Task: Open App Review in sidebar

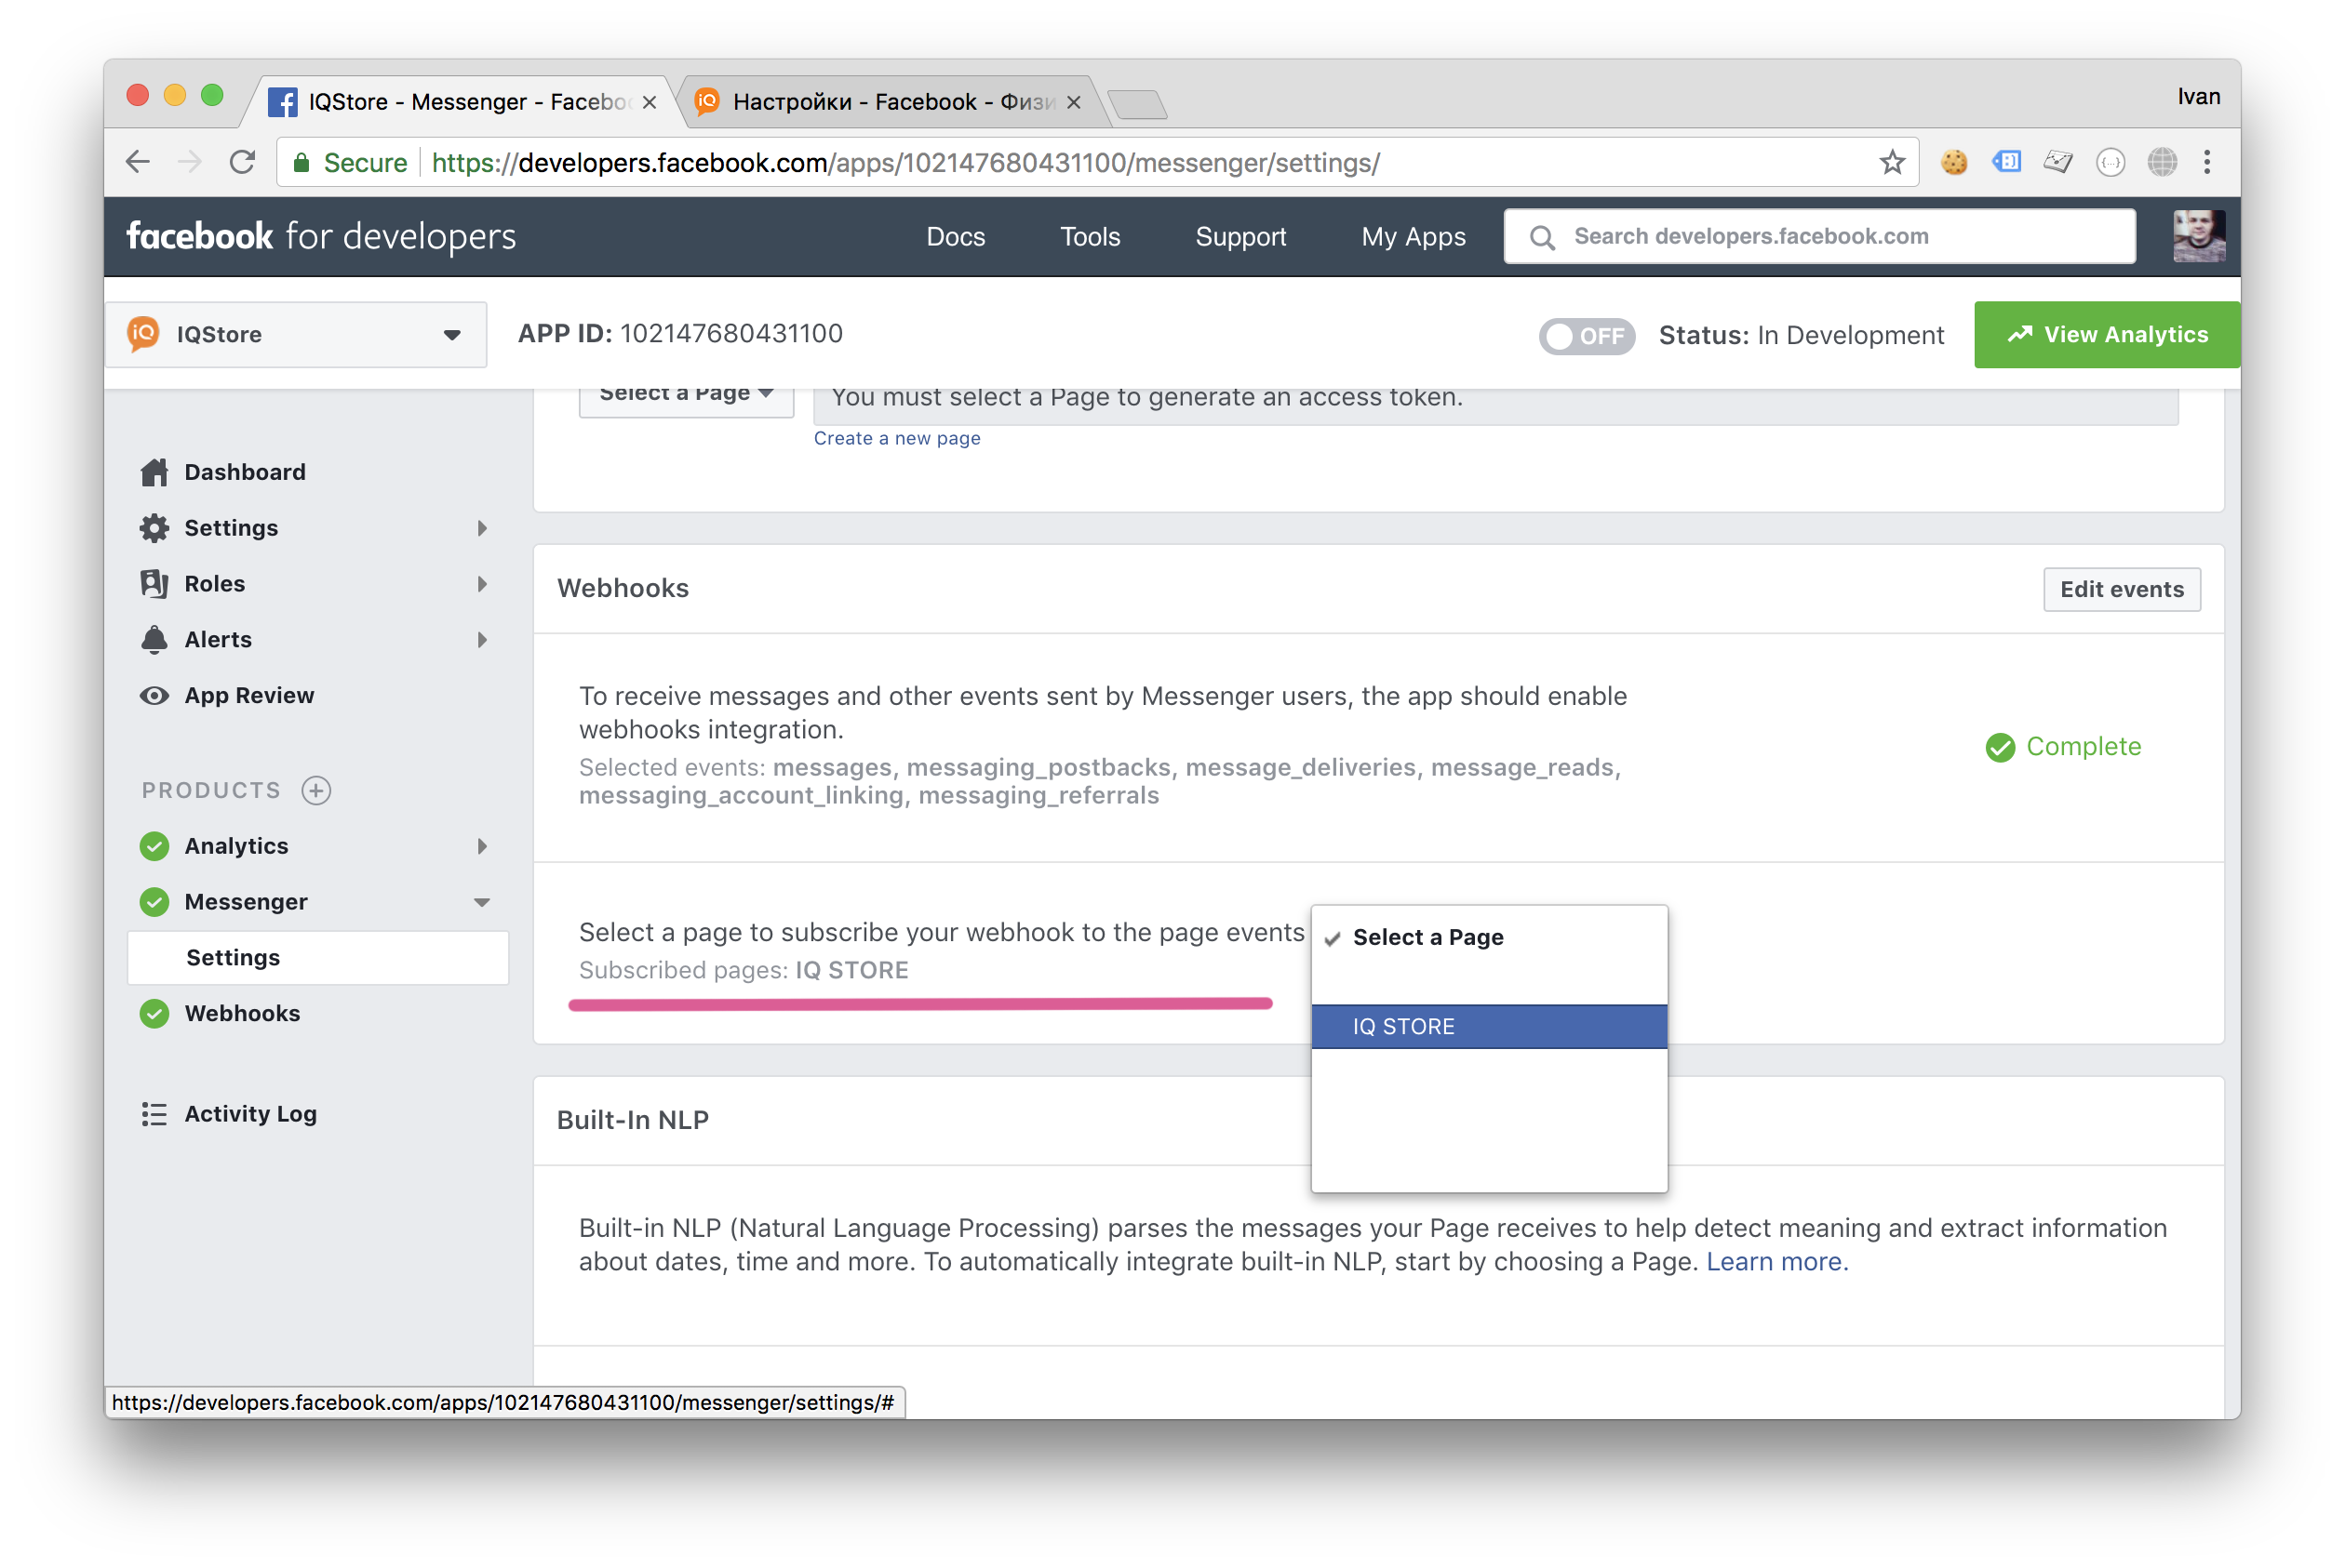Action: click(x=249, y=696)
